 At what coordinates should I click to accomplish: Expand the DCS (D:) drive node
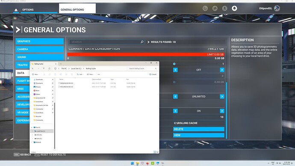coord(32,135)
